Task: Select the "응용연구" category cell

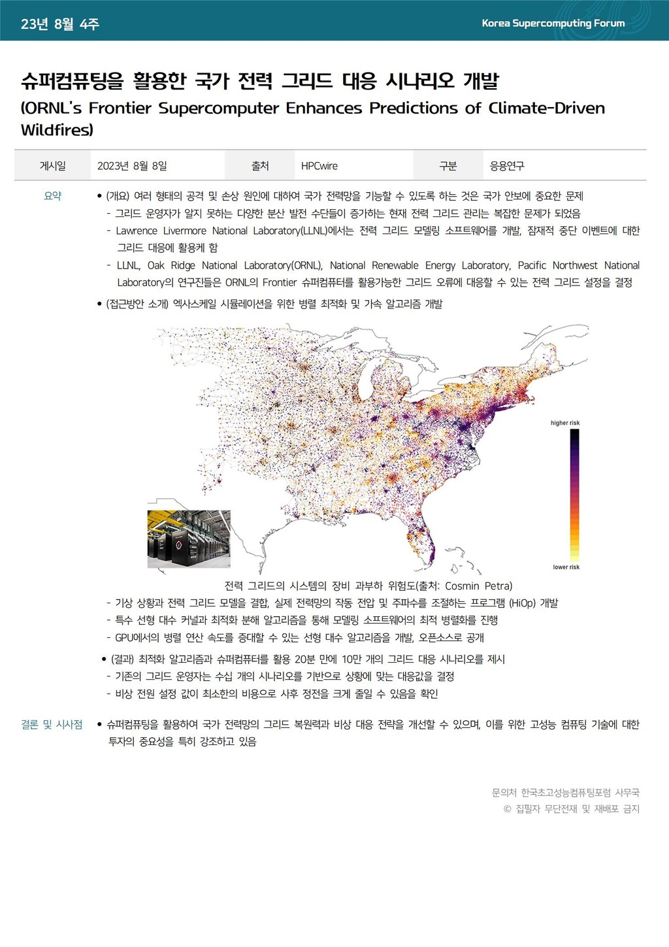Action: 507,166
